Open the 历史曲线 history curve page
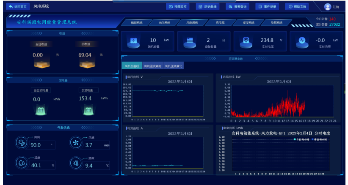Image resolution: width=348 pixels, height=185 pixels. [x=207, y=7]
